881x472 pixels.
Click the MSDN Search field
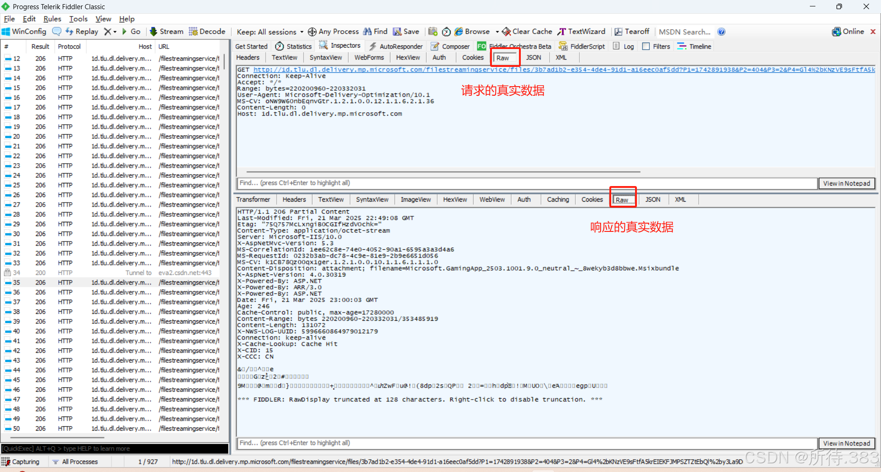685,32
